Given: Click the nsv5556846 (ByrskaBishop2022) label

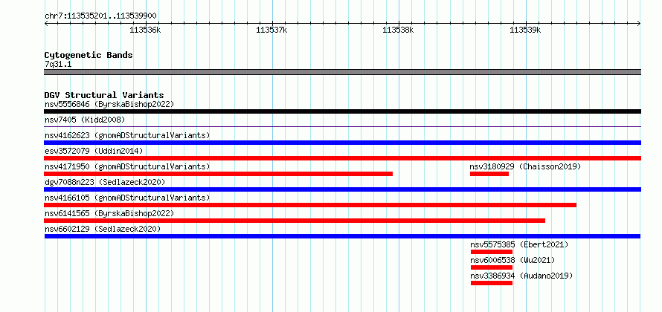Looking at the screenshot, I should point(109,104).
